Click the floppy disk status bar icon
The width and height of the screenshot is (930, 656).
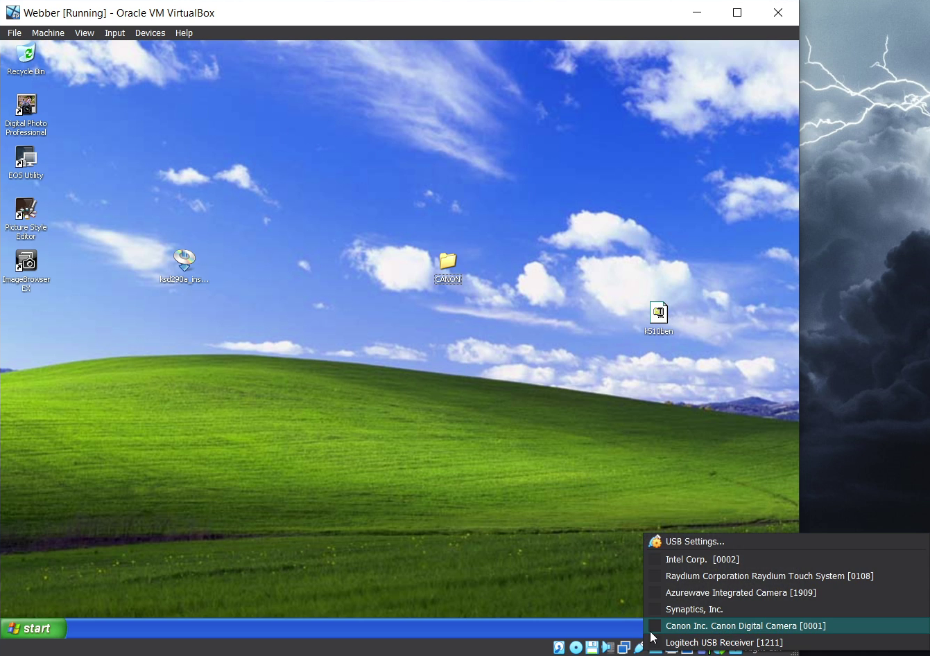coord(592,648)
